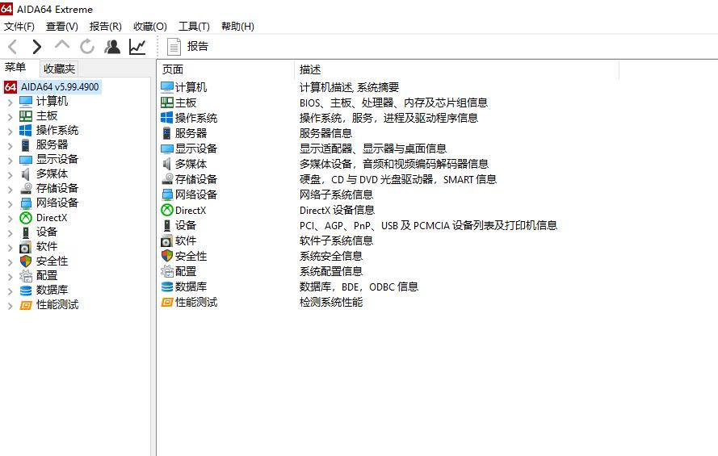718x456 pixels.
Task: Expand the 存储设备 tree node
Action: pos(10,190)
